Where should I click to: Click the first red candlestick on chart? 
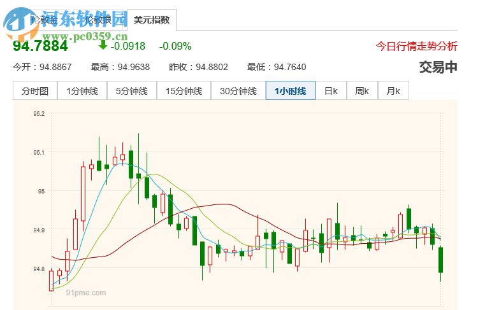(x=52, y=281)
